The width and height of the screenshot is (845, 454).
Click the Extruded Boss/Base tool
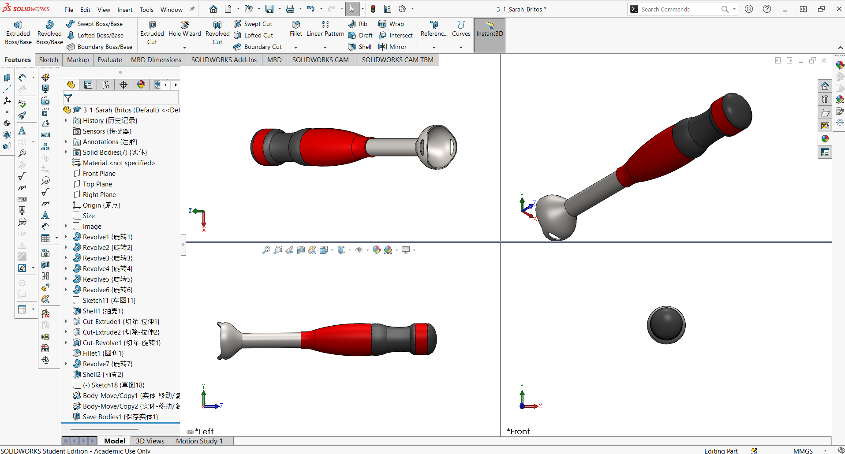pyautogui.click(x=18, y=33)
